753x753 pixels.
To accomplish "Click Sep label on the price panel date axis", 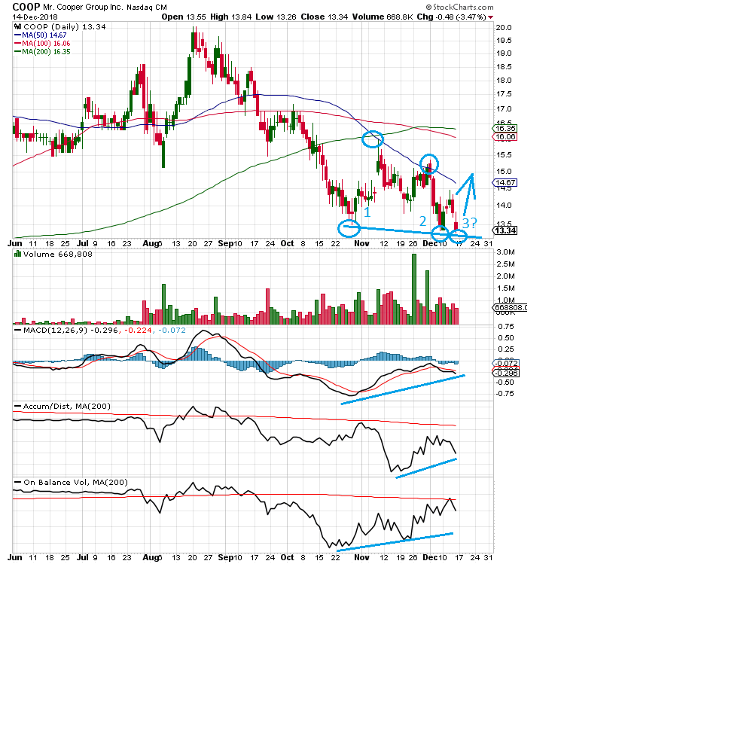I will (x=224, y=243).
